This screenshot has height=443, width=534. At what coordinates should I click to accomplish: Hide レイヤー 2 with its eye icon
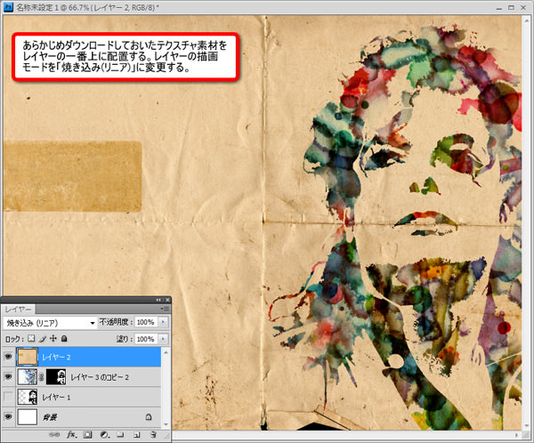8,357
